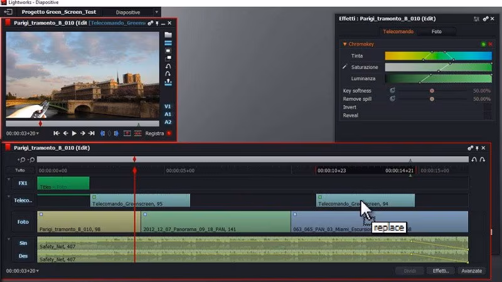Pin the viewer panel
Image resolution: width=502 pixels, height=282 pixels.
point(158,23)
